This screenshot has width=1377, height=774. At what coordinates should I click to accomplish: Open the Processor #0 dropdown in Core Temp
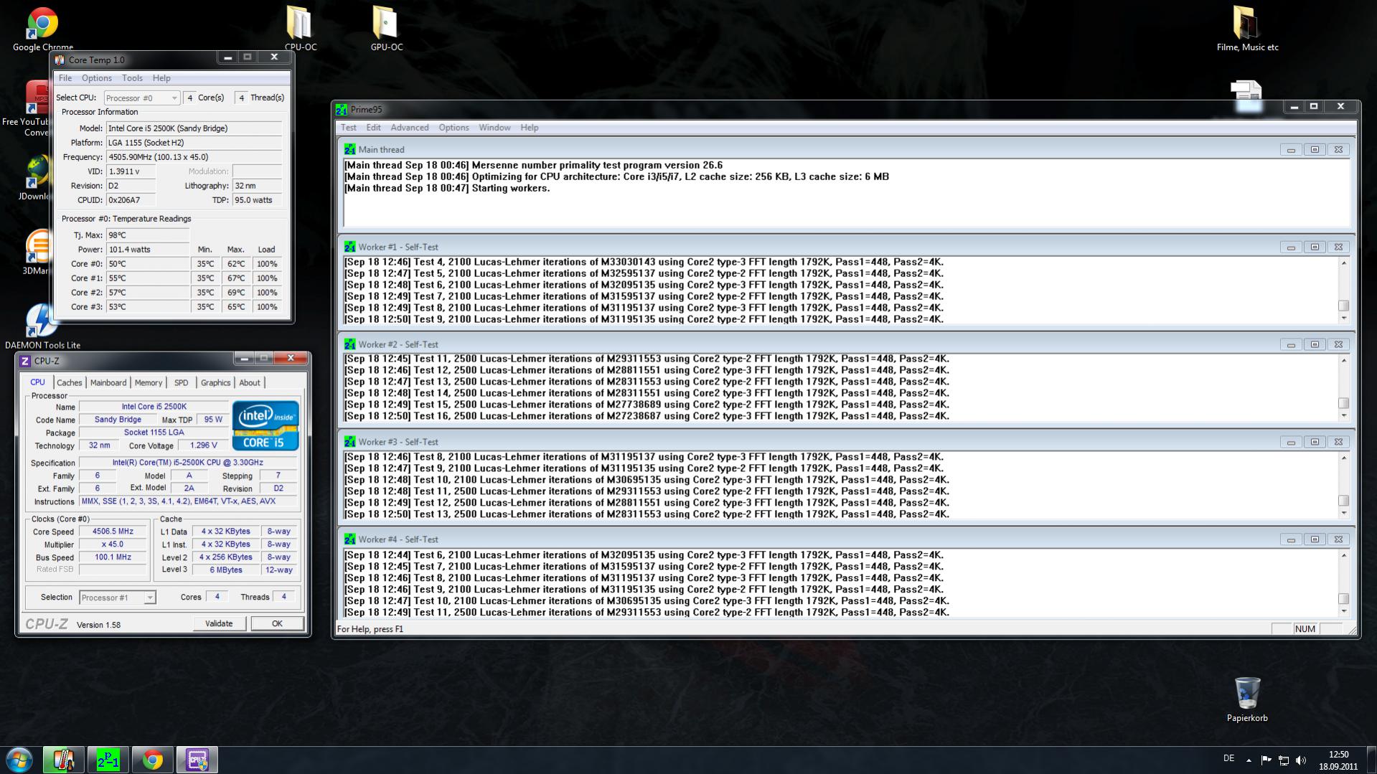(x=141, y=98)
